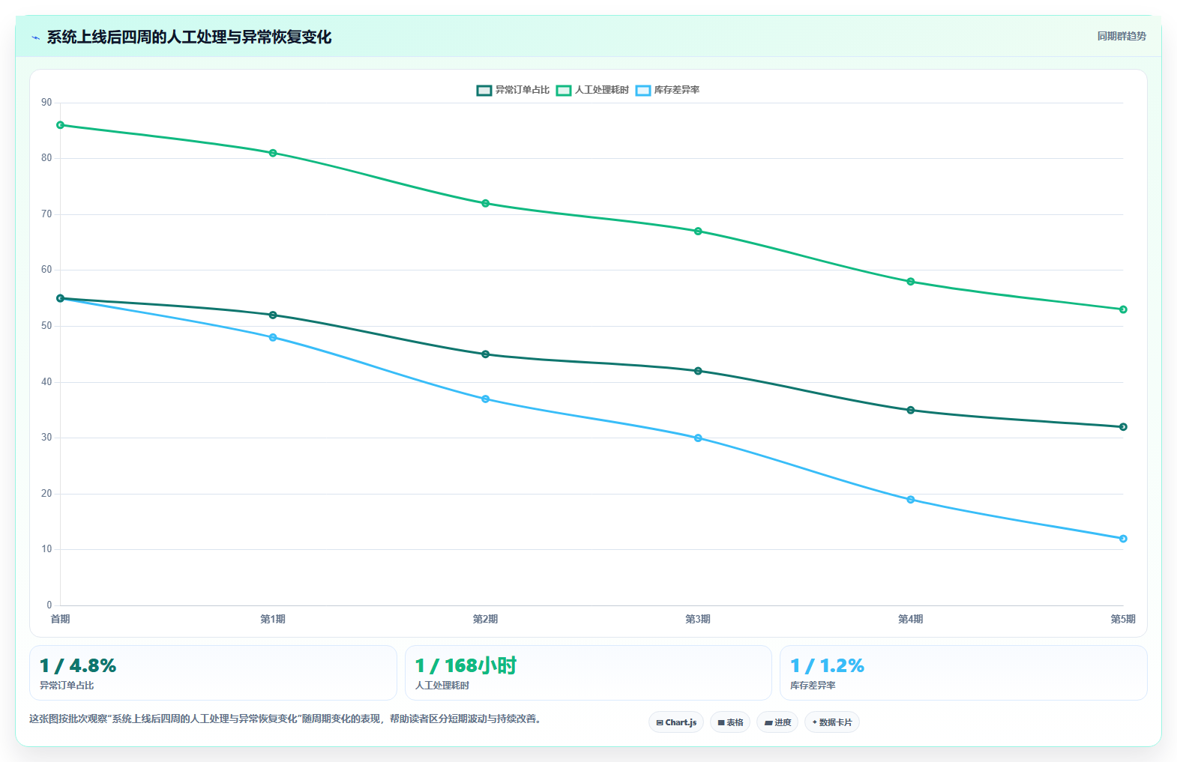Open the 1 / 168小时 人工处理耗时 card
The height and width of the screenshot is (762, 1177).
tap(588, 673)
